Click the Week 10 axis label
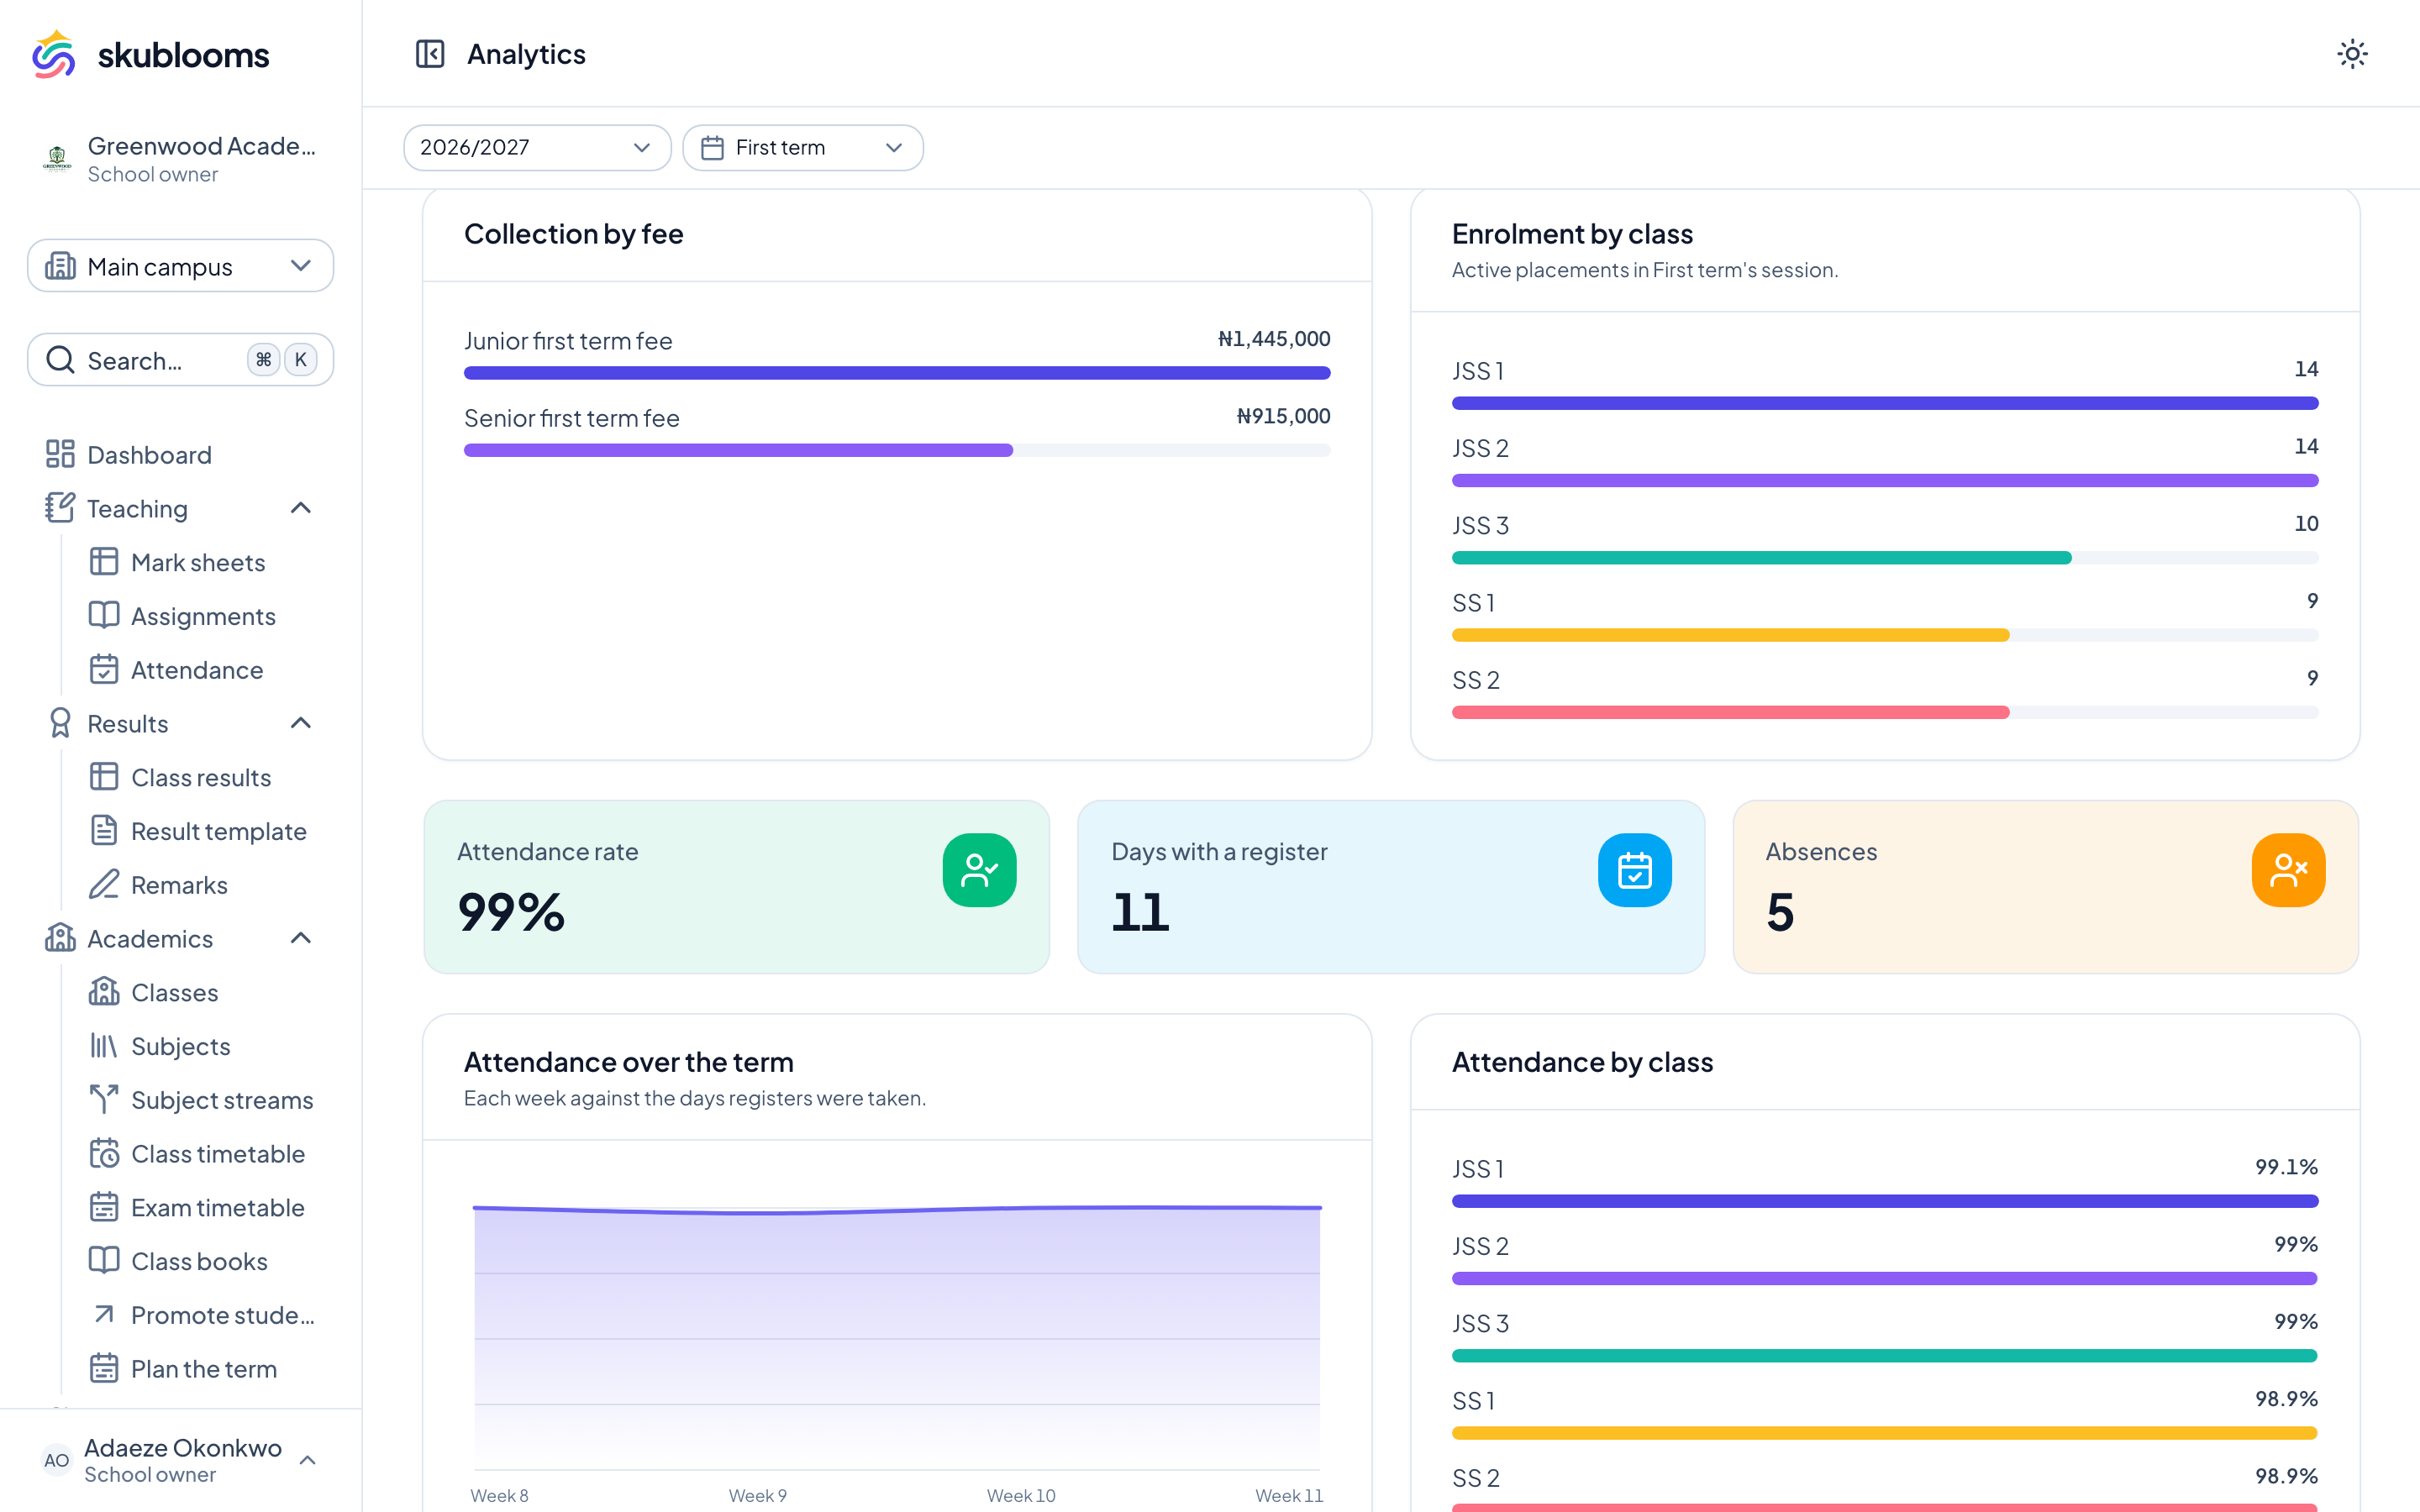 1021,1495
